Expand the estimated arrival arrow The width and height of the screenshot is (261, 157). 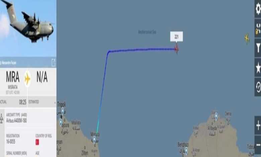tap(55, 103)
